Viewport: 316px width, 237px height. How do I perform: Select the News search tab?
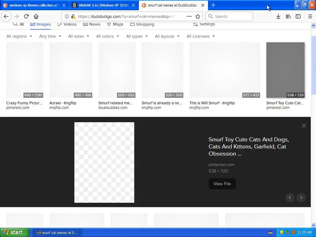(91, 24)
